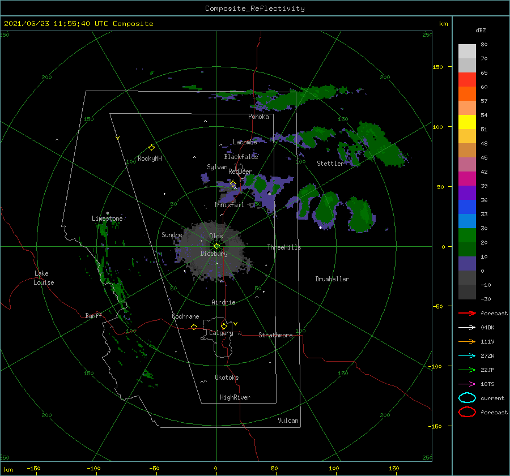
Task: Click the Blackfalds town label
Action: coord(241,157)
